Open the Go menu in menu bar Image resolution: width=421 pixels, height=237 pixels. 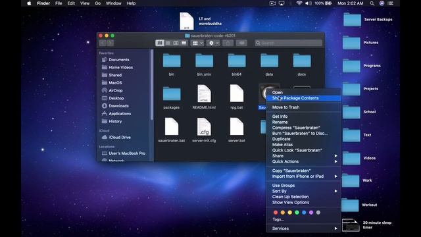[98, 3]
